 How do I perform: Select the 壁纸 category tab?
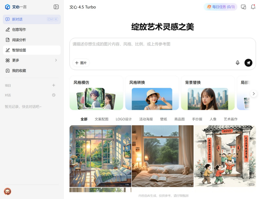pyautogui.click(x=163, y=119)
